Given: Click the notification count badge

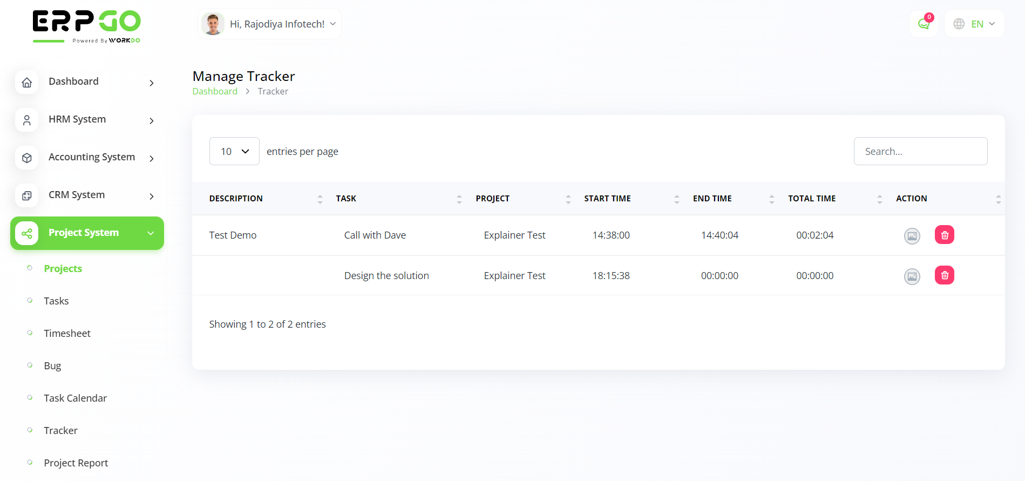Looking at the screenshot, I should pos(929,17).
